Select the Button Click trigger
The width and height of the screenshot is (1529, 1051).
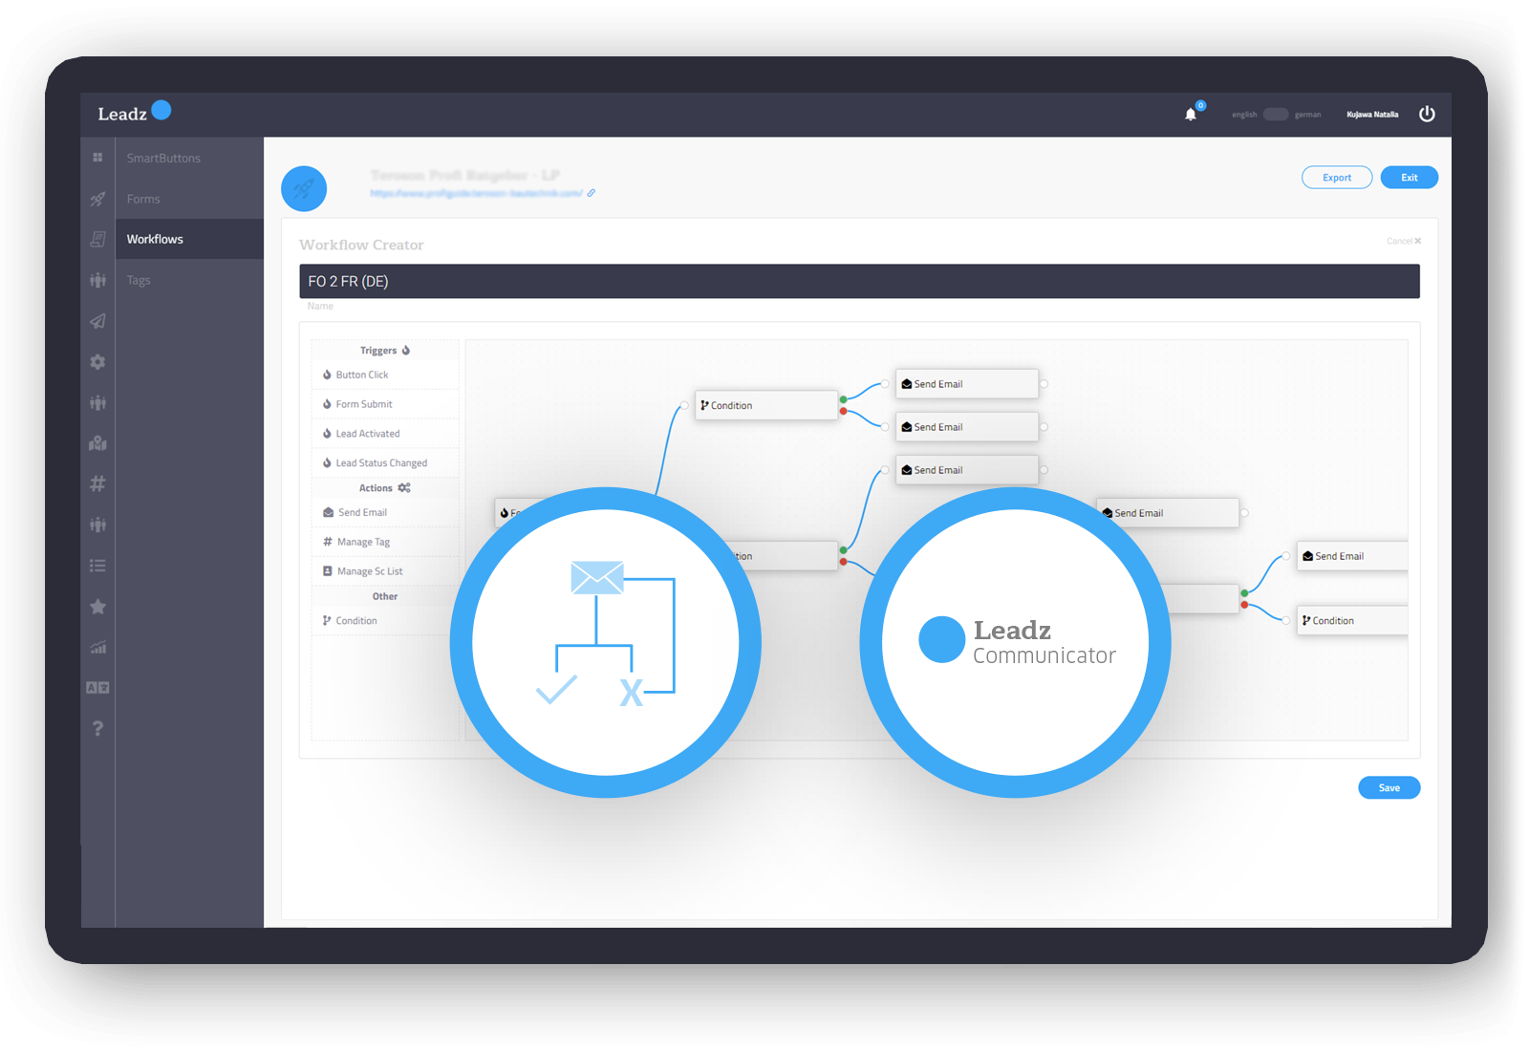click(385, 375)
